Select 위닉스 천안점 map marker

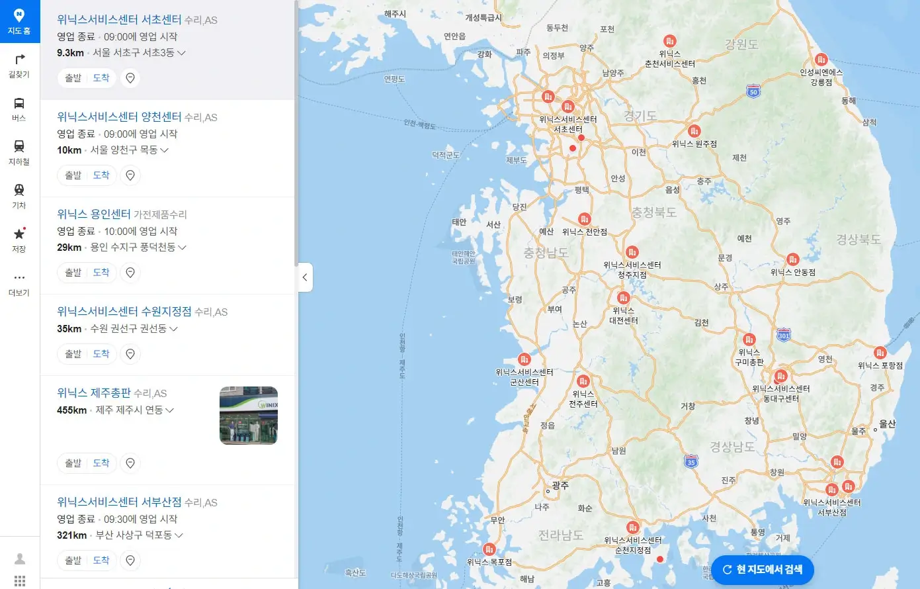(x=584, y=219)
